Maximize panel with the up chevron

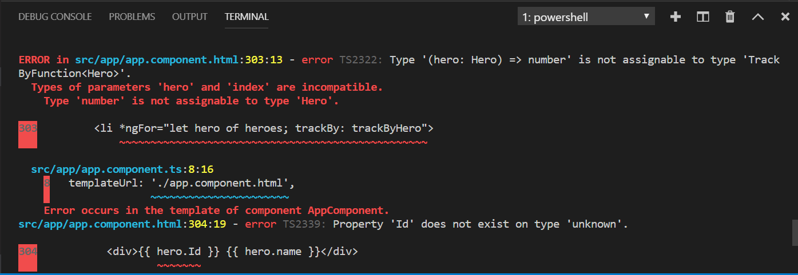tap(758, 17)
